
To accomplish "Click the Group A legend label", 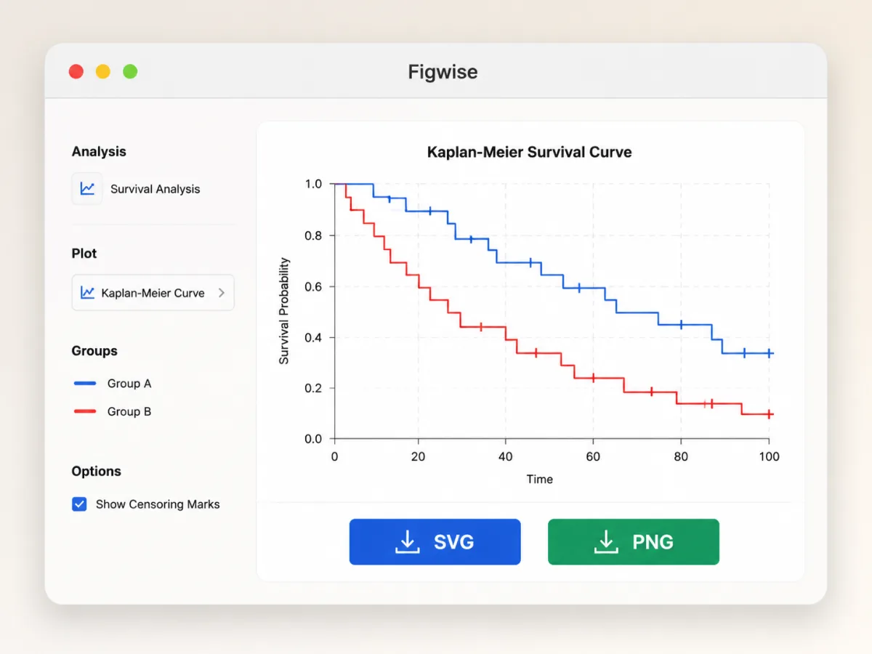I will point(129,384).
